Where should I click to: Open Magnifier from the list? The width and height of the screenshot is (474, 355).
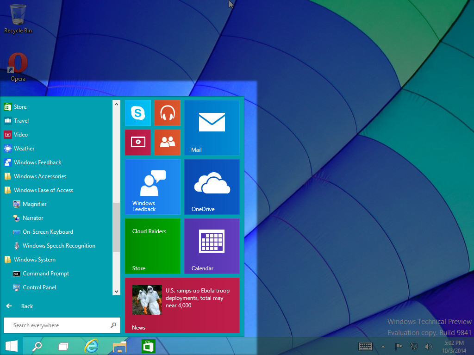(57, 204)
